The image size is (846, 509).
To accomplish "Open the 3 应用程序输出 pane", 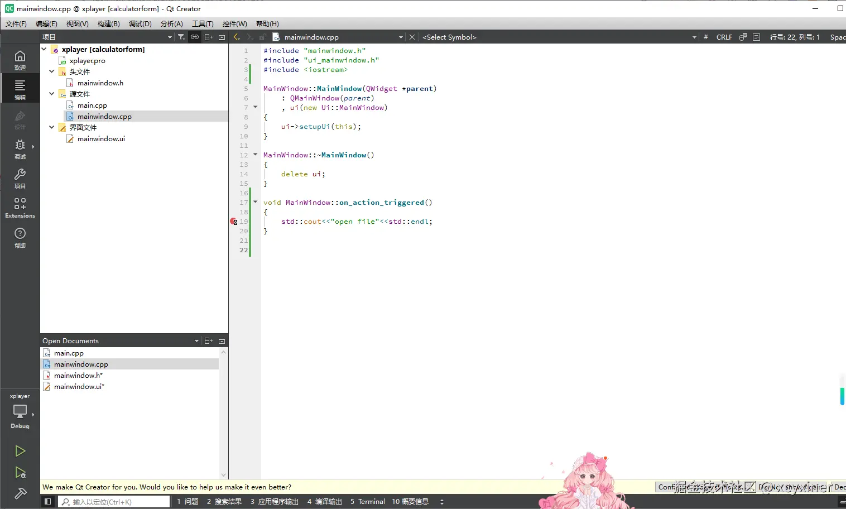I will coord(275,501).
